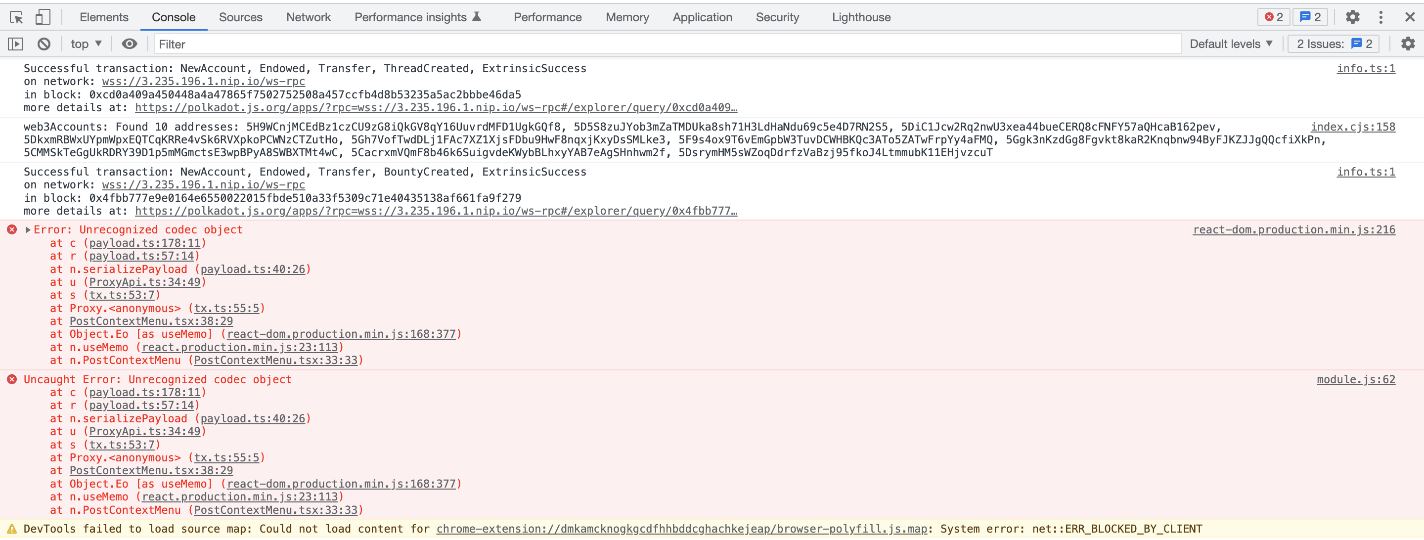This screenshot has width=1424, height=540.
Task: Open the index.cjs:158 source link
Action: click(x=1353, y=127)
